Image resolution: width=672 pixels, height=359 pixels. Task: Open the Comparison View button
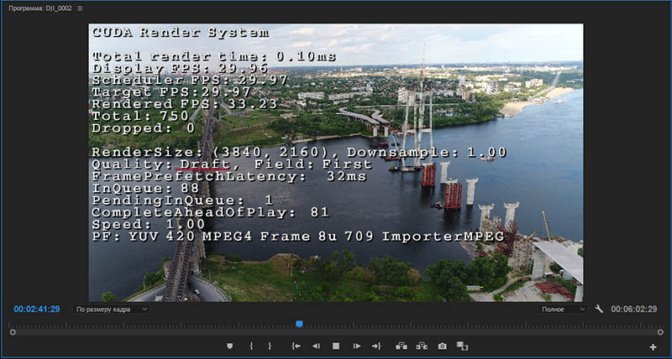point(462,346)
